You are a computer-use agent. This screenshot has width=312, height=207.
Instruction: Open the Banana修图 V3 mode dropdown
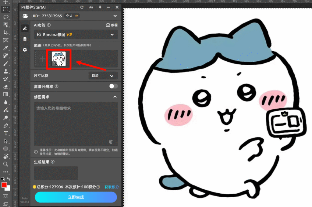(75, 34)
